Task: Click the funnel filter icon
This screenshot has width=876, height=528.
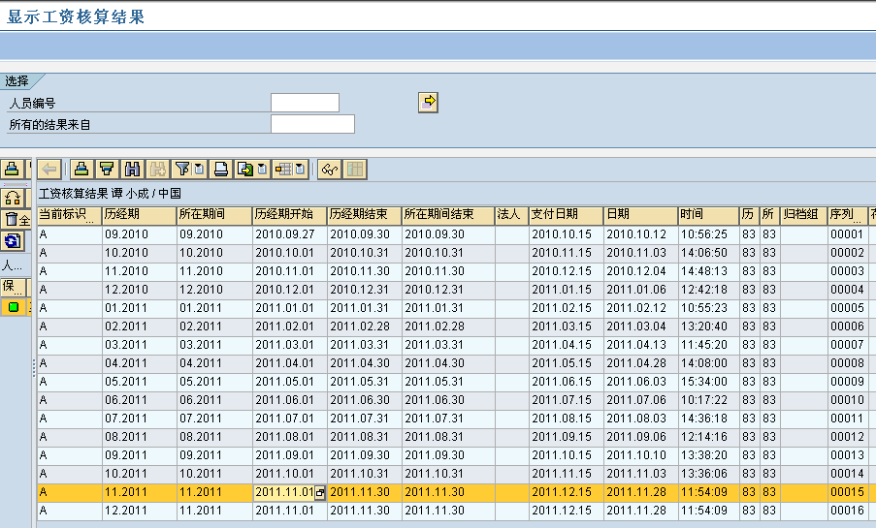Action: tap(181, 169)
